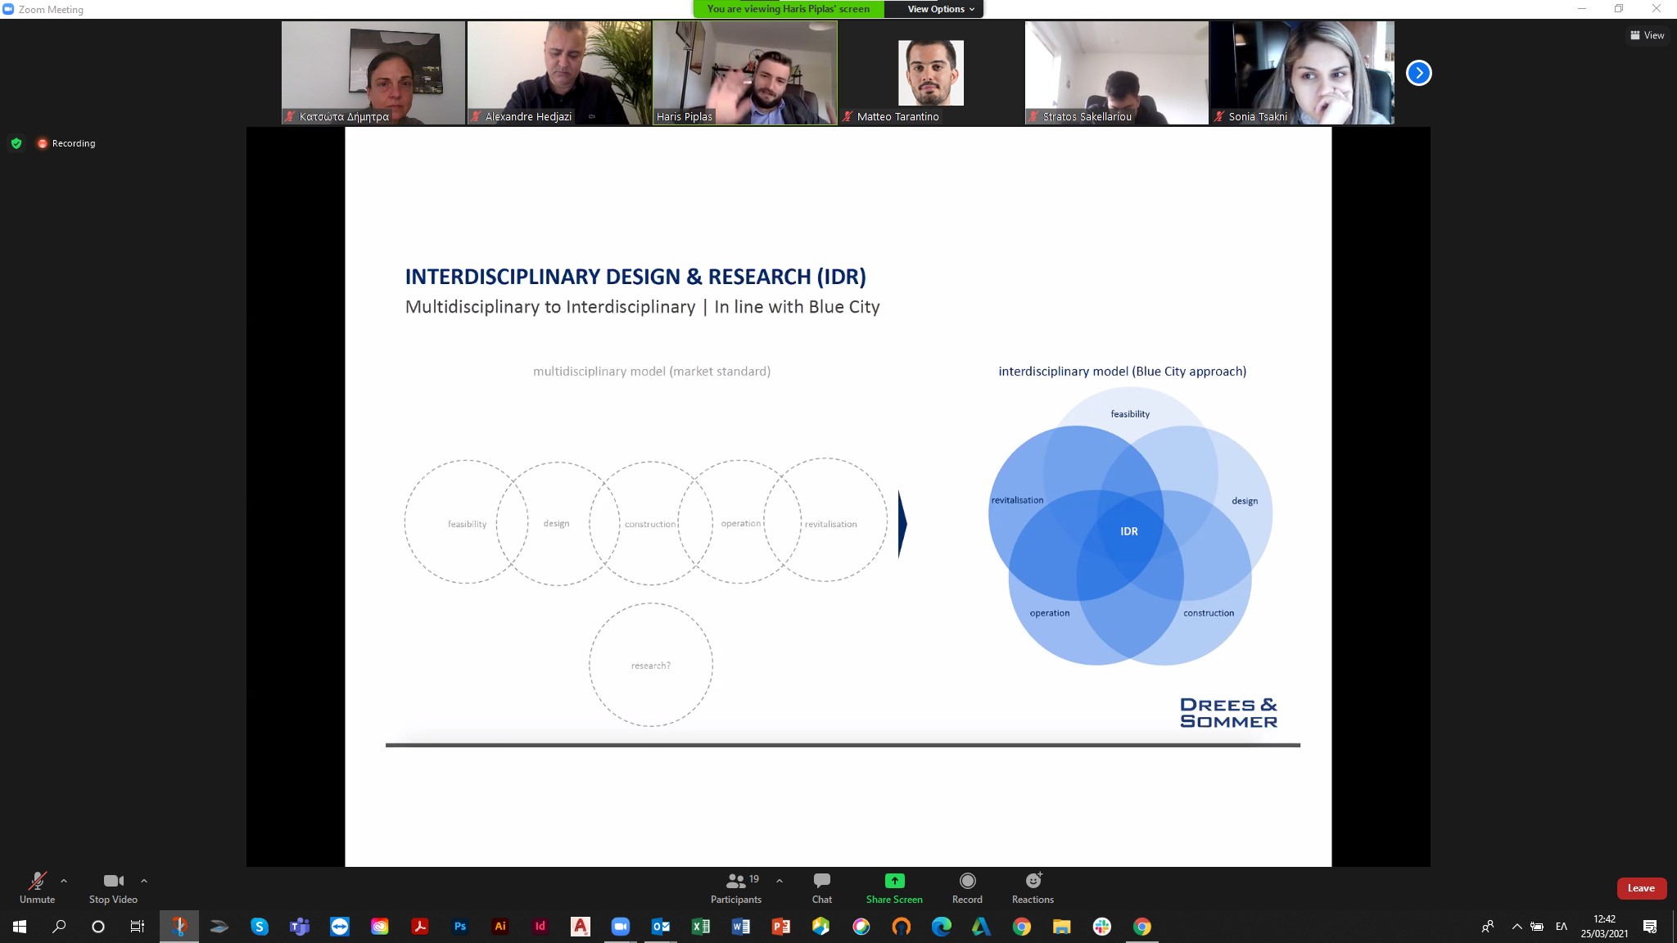Expand the arrow next to Participants
The image size is (1677, 943).
click(780, 881)
